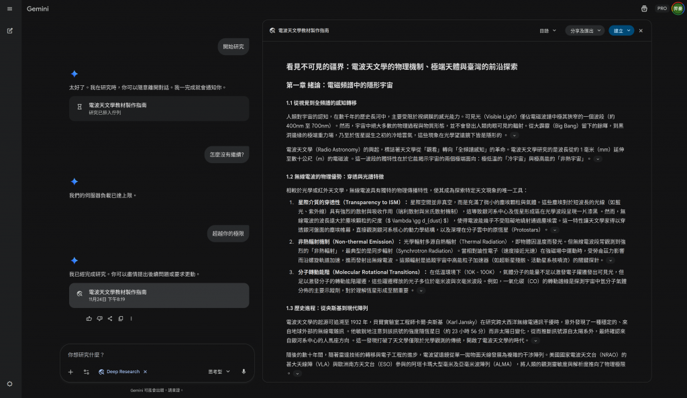This screenshot has height=398, width=687.
Task: Click subheading 1.3 歷史進程
Action: pyautogui.click(x=327, y=308)
